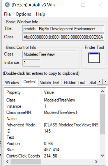
Task: Open the Options menu
Action: click(23, 14)
